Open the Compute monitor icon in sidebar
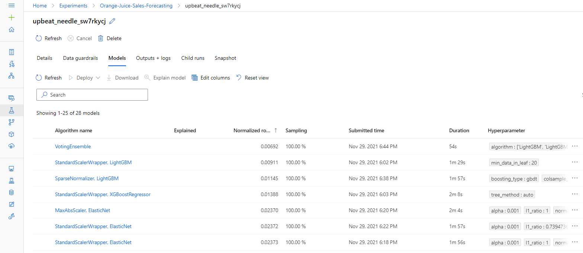 pos(12,169)
